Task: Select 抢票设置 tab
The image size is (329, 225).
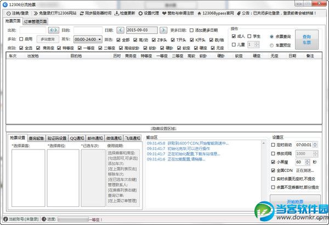Action: [18, 137]
